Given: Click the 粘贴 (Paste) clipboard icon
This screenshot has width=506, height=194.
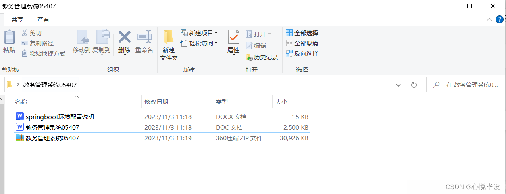Looking at the screenshot, I should click(9, 37).
